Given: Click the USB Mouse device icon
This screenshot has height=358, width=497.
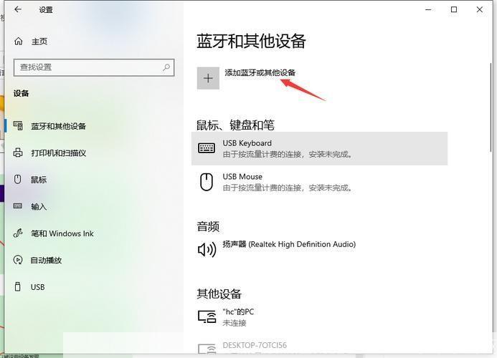Looking at the screenshot, I should pos(207,182).
